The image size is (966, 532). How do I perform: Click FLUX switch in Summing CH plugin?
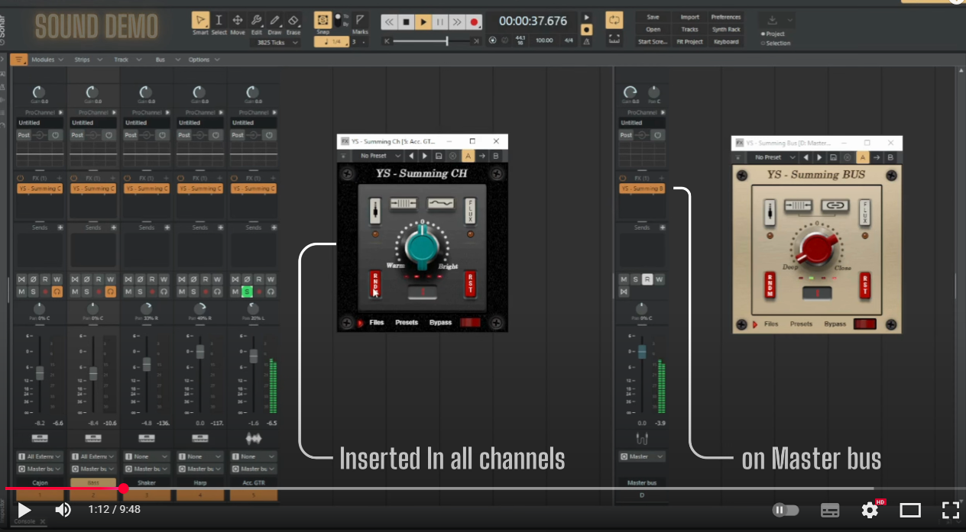pyautogui.click(x=471, y=211)
